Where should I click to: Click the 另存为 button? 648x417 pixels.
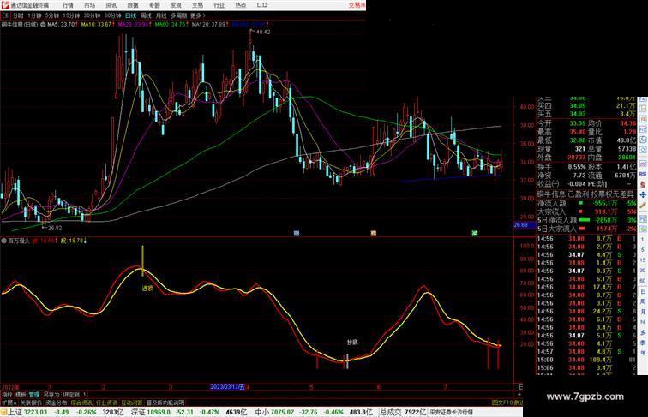click(x=51, y=395)
